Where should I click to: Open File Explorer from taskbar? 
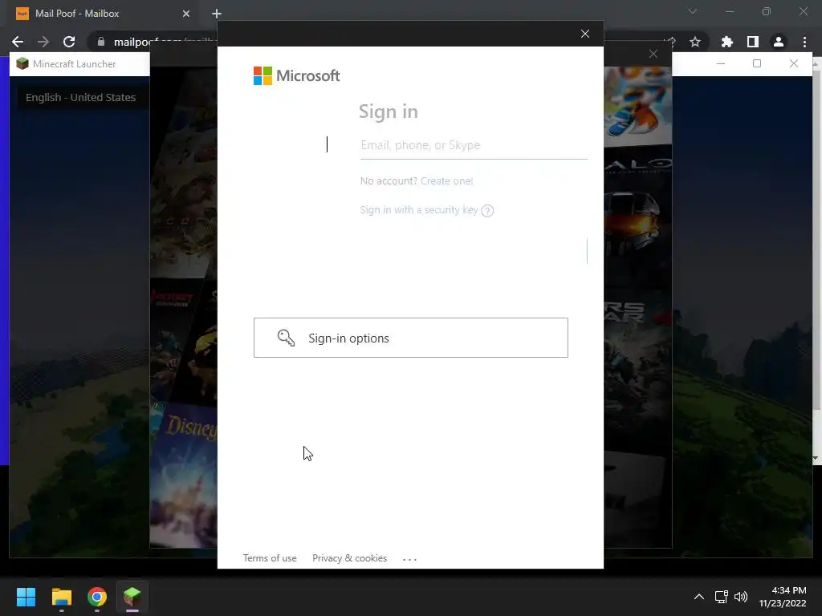click(61, 597)
